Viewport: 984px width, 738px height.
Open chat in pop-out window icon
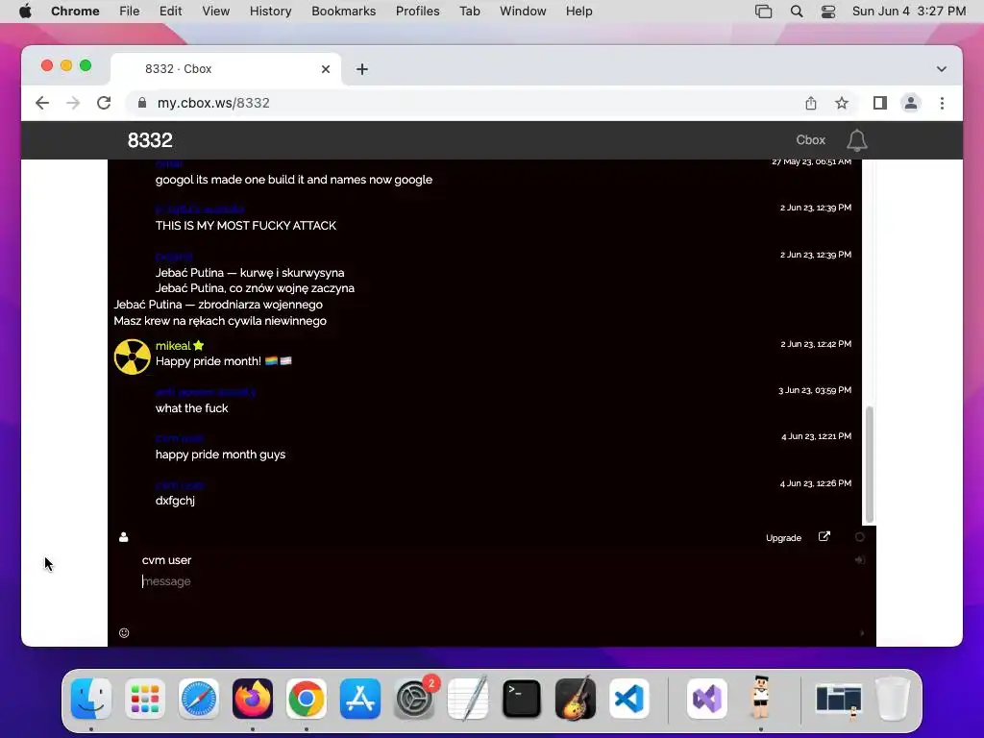[x=824, y=536]
